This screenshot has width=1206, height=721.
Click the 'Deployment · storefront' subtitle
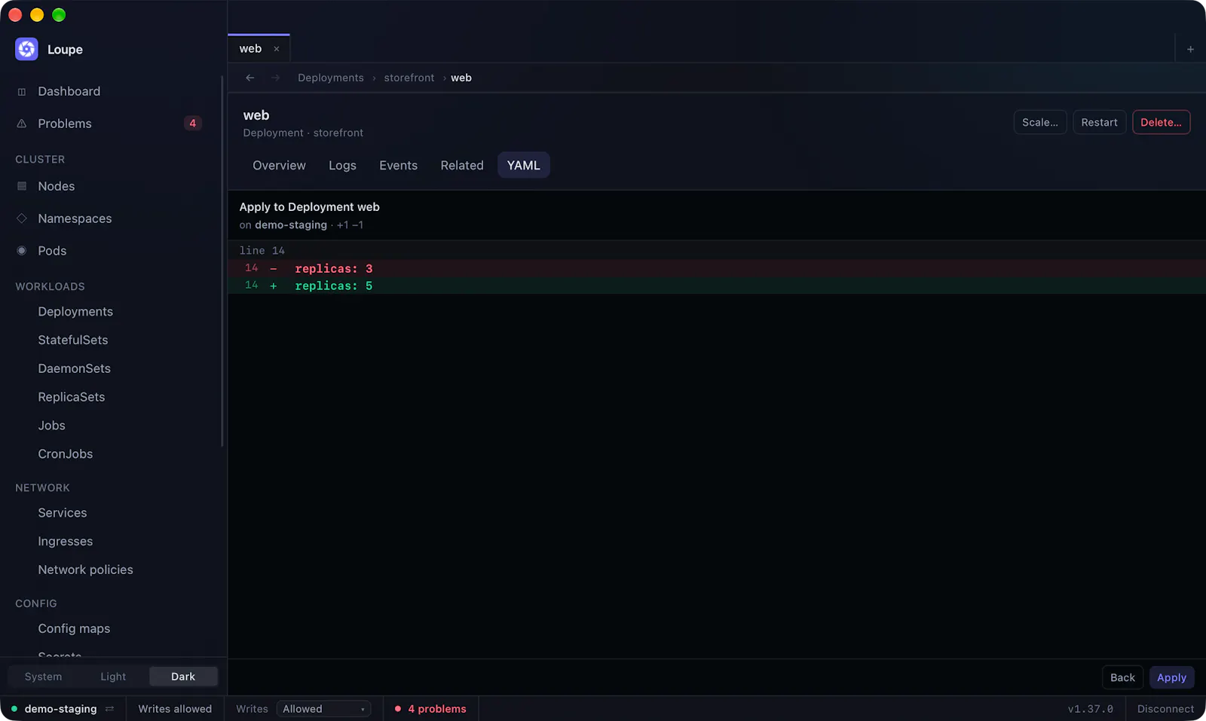pyautogui.click(x=303, y=133)
